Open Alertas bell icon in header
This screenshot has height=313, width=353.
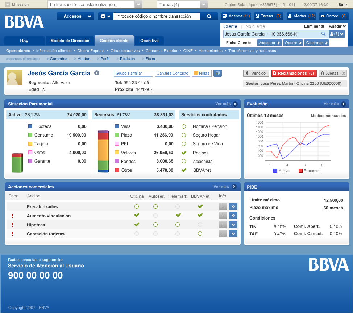coord(290,16)
